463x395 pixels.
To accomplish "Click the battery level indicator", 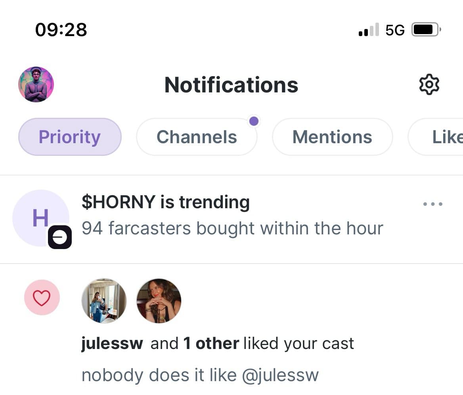I will [425, 29].
